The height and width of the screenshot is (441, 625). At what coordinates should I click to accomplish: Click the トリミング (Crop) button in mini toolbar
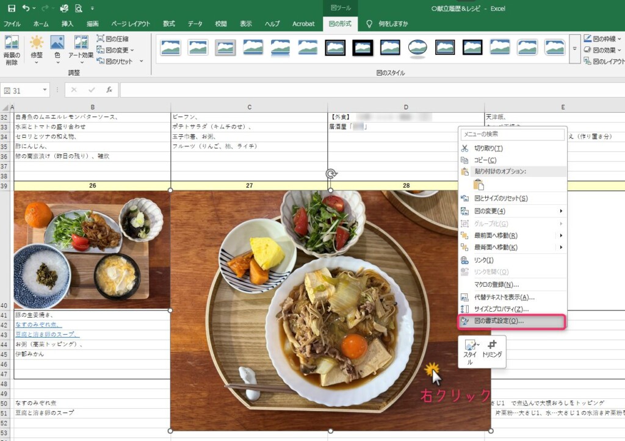point(492,352)
